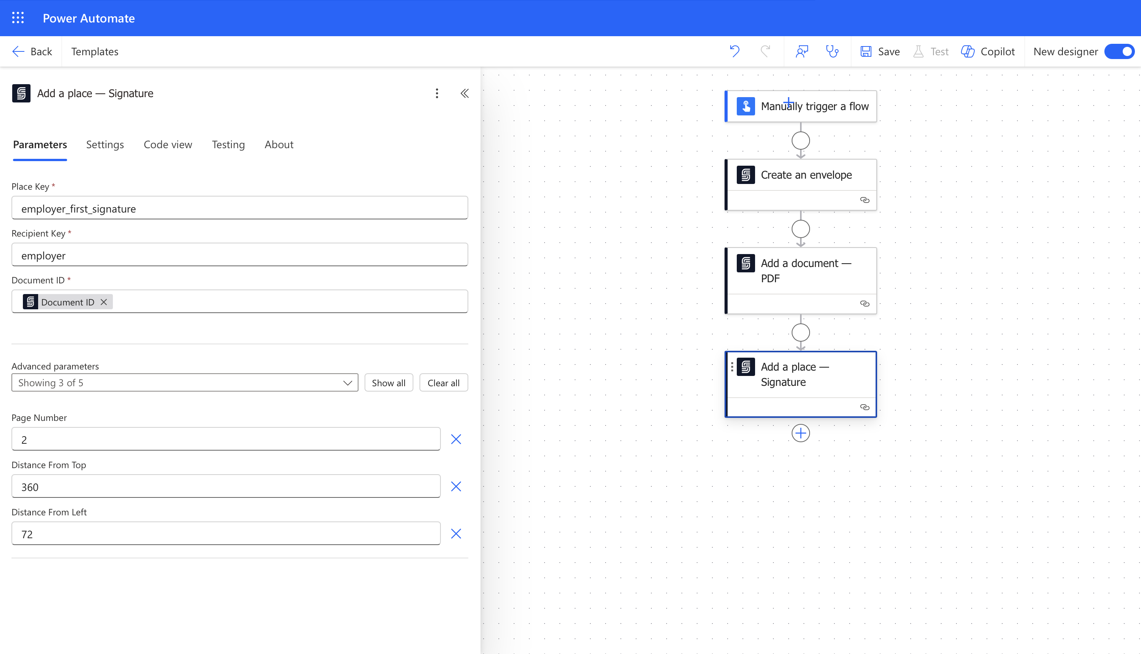Remove the Distance From Left parameter
1141x654 pixels.
456,534
